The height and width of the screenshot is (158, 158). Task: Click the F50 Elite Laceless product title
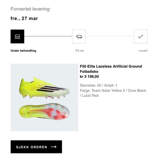tap(111, 69)
